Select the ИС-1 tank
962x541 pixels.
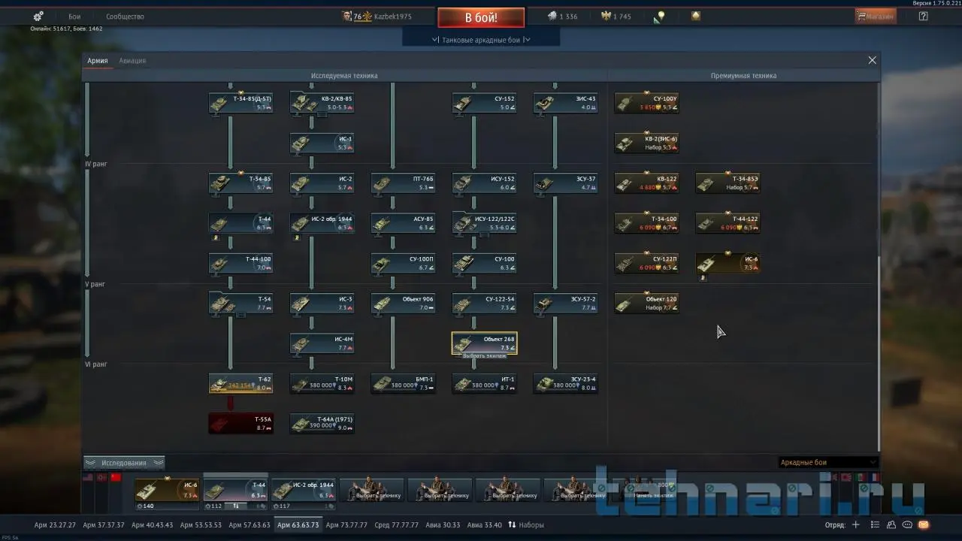322,144
